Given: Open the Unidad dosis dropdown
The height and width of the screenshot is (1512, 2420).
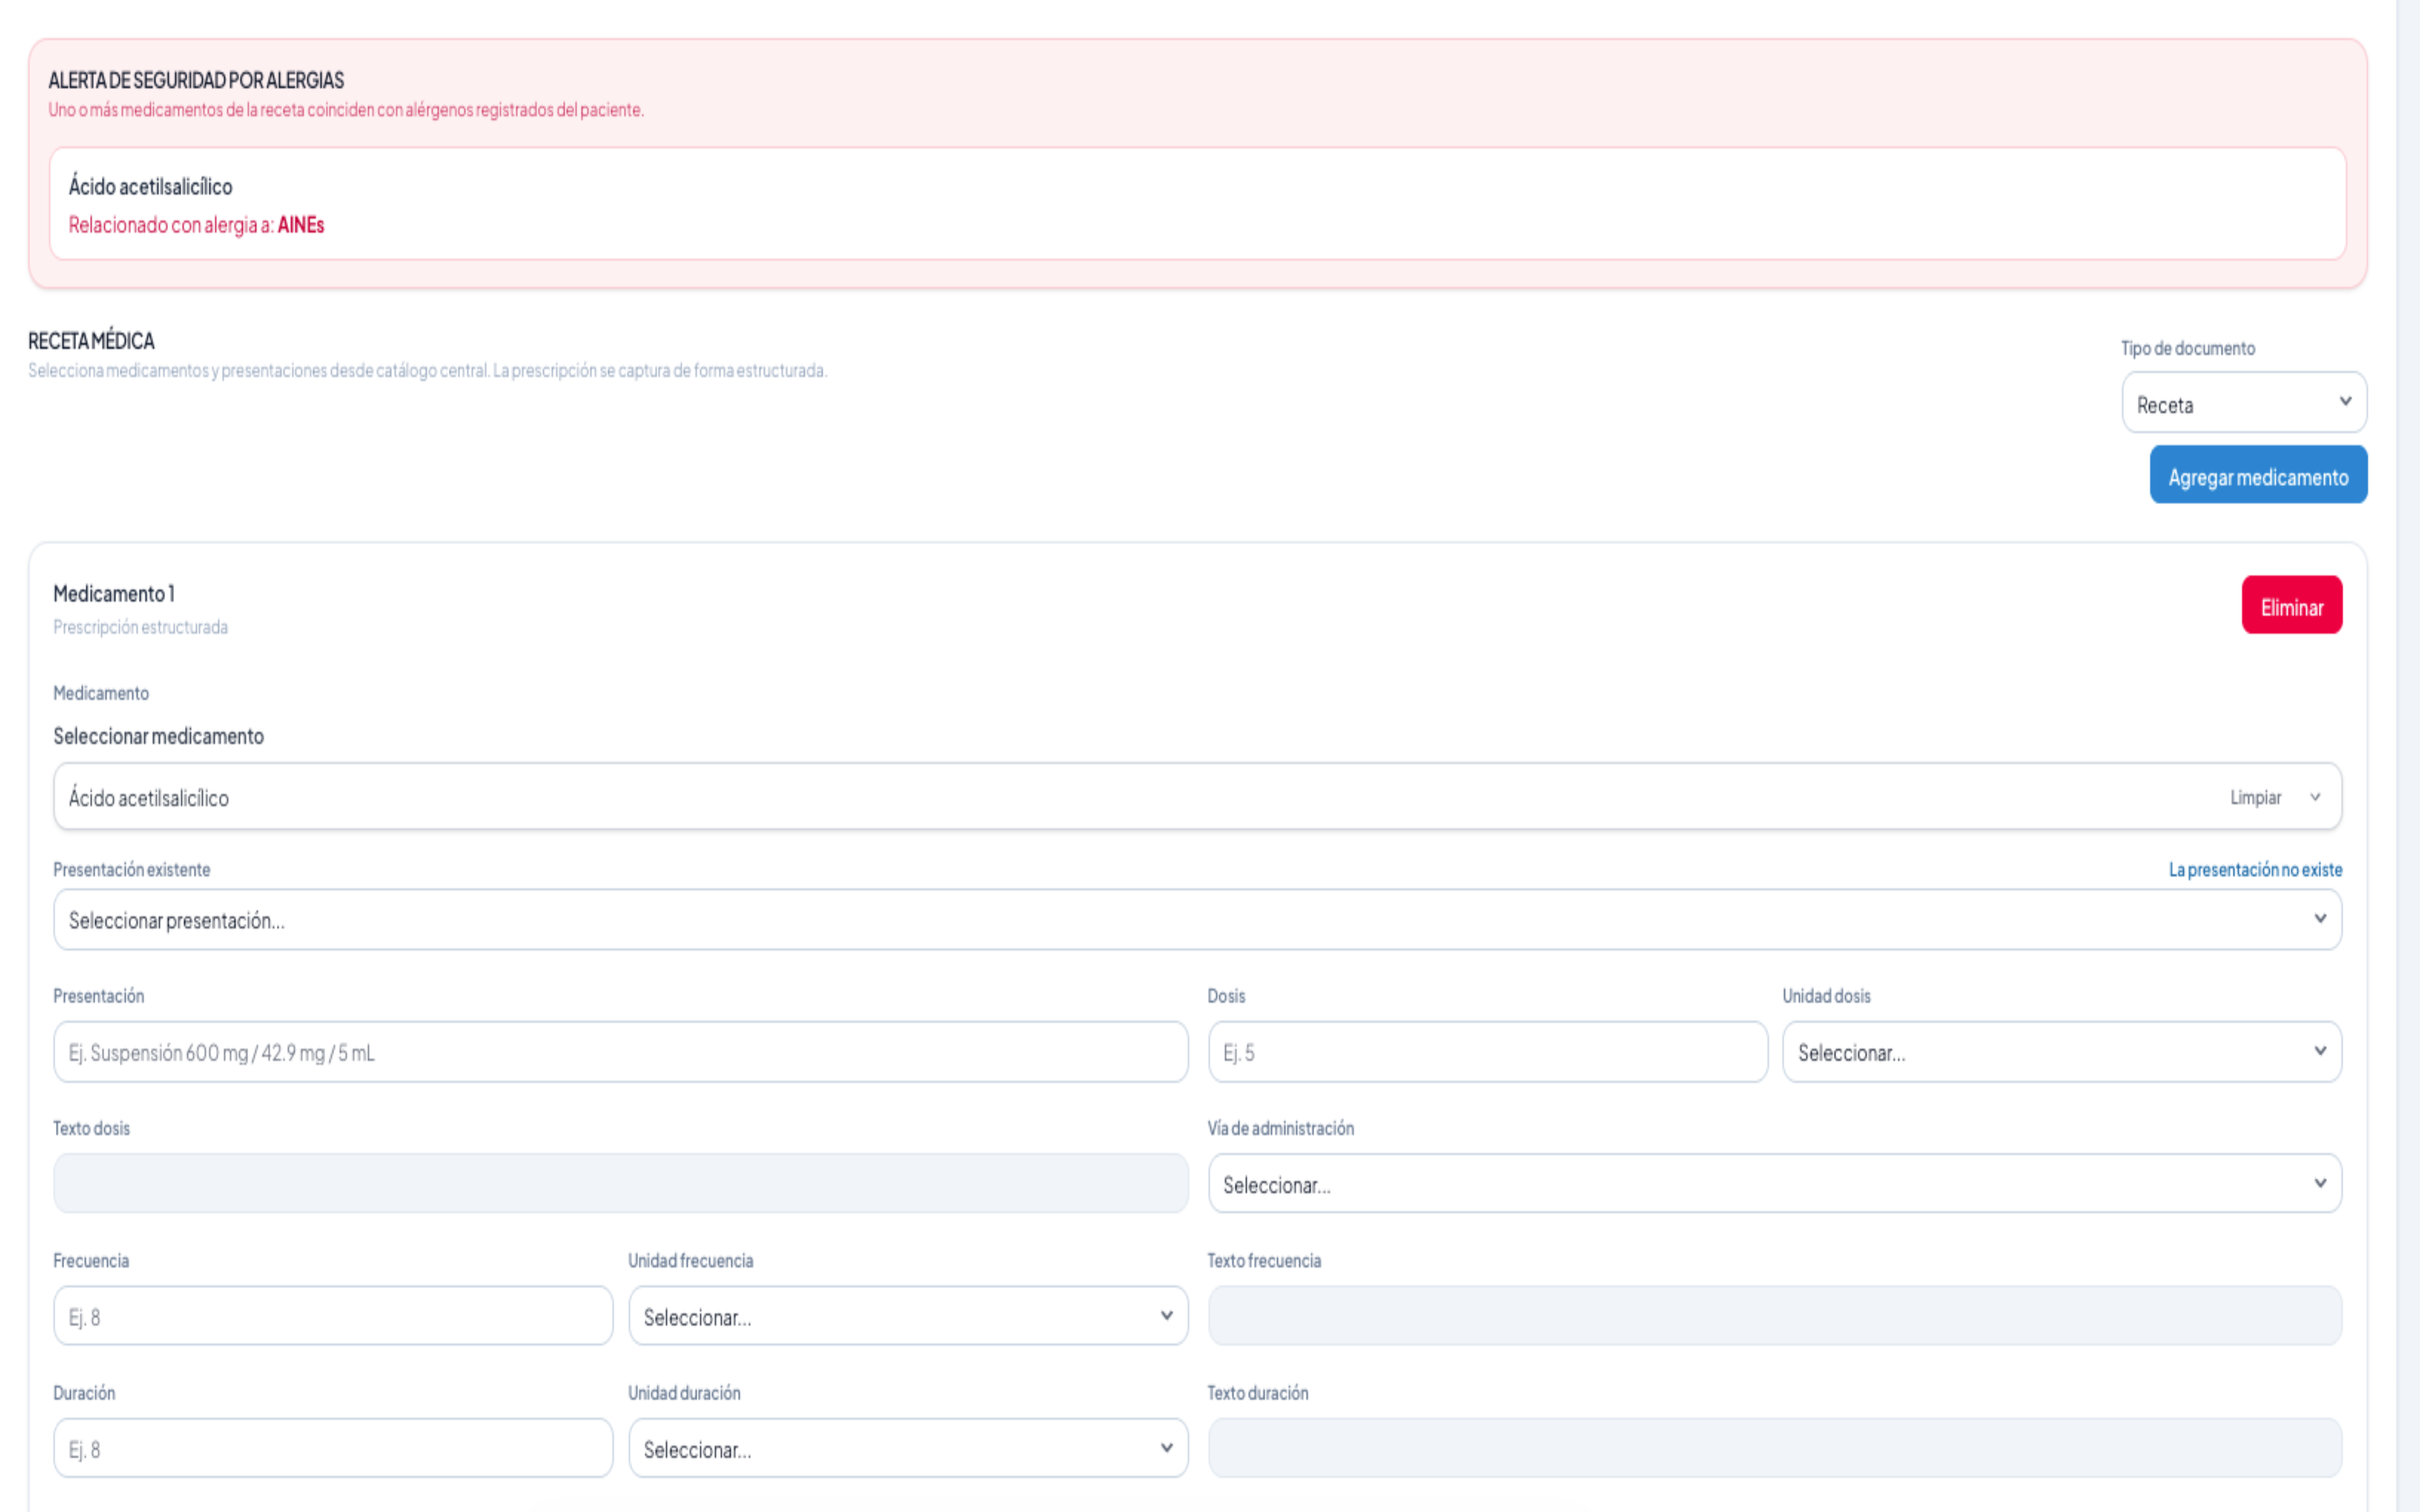Looking at the screenshot, I should pos(2061,1052).
